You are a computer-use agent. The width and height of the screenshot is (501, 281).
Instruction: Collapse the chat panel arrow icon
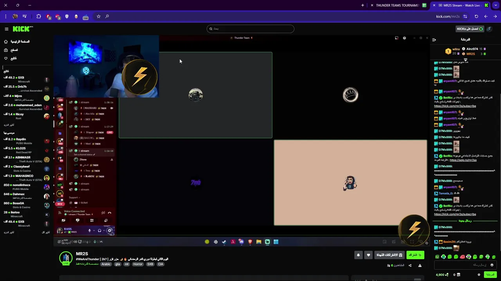(434, 39)
